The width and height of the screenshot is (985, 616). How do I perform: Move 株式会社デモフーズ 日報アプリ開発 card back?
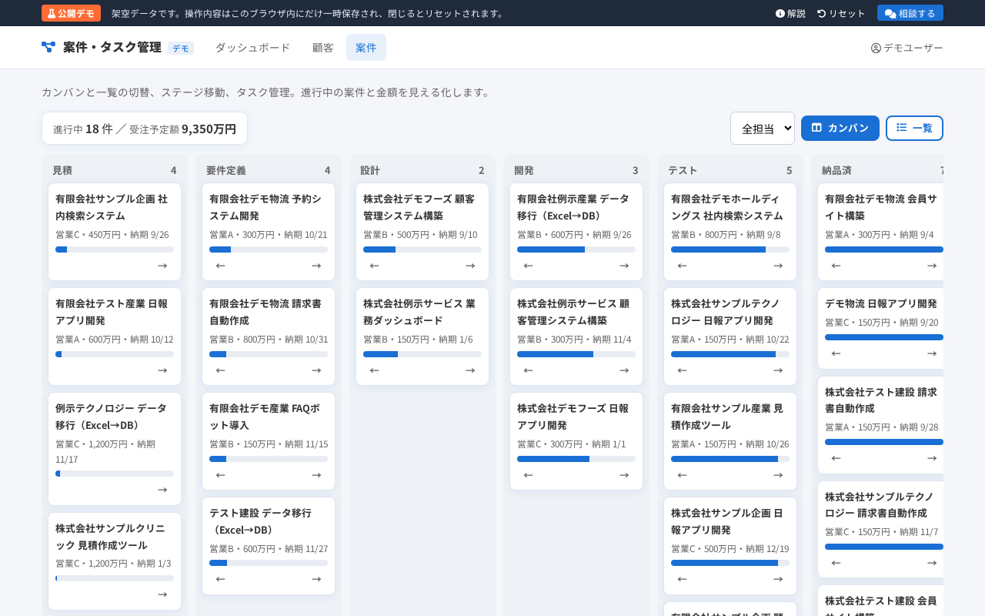click(529, 475)
